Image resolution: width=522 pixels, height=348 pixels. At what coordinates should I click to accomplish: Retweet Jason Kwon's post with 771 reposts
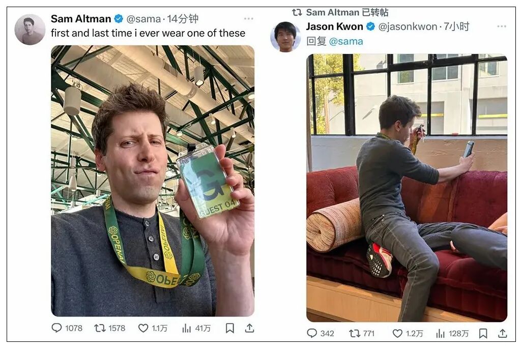pos(362,333)
